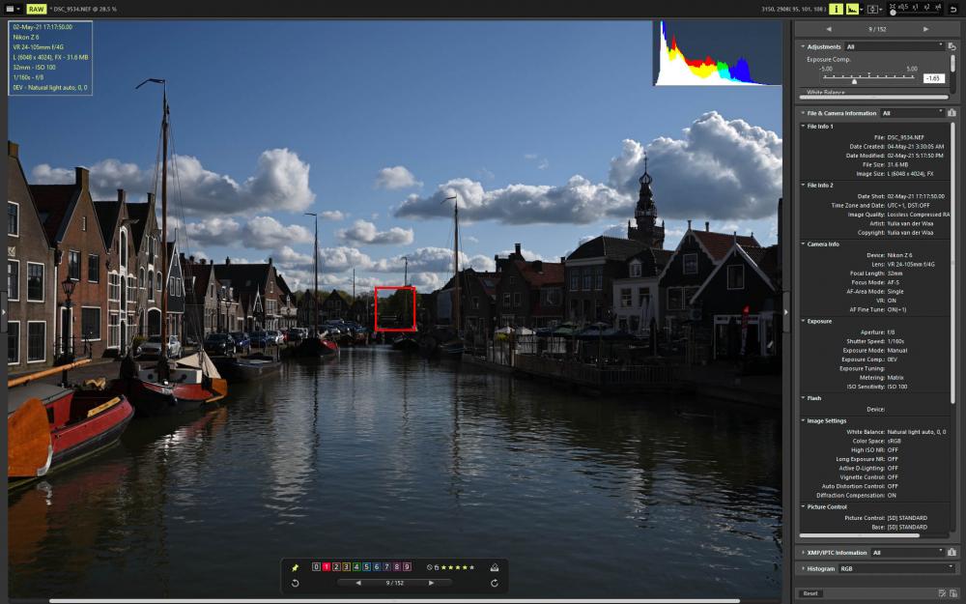Screen dimensions: 966x604
Task: Click the yellow RAW badge
Action: click(x=37, y=10)
